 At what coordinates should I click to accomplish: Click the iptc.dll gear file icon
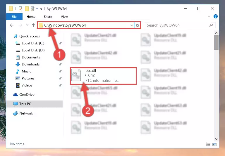point(76,75)
